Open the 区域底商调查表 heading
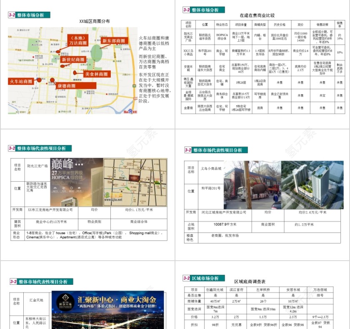The image size is (350, 329). (250, 281)
